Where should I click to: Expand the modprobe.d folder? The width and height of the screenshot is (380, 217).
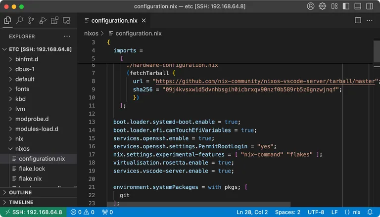tap(39, 119)
